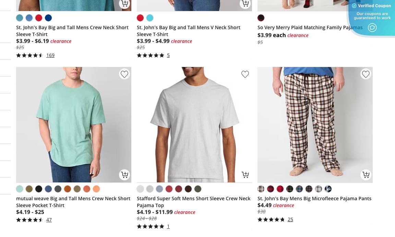Toggle the wishlist heart on the Stafford Pajama Top
The width and height of the screenshot is (395, 237).
[x=245, y=74]
